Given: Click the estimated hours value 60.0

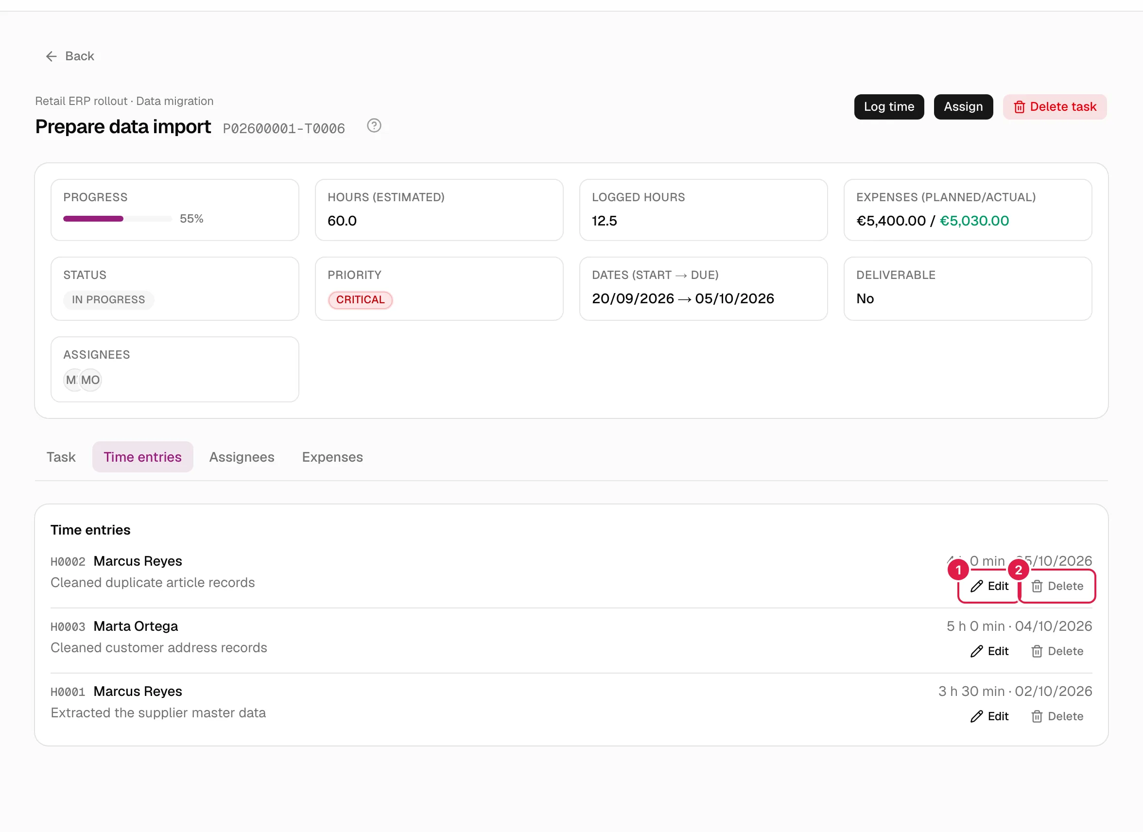Looking at the screenshot, I should (342, 221).
